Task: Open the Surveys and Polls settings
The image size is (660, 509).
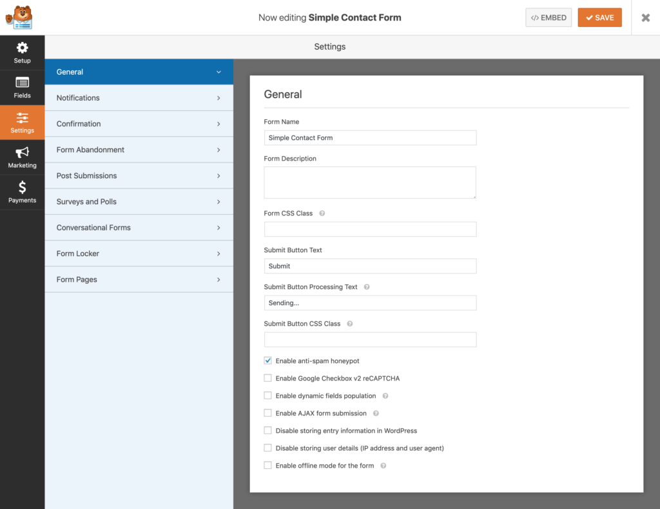Action: pyautogui.click(x=139, y=201)
